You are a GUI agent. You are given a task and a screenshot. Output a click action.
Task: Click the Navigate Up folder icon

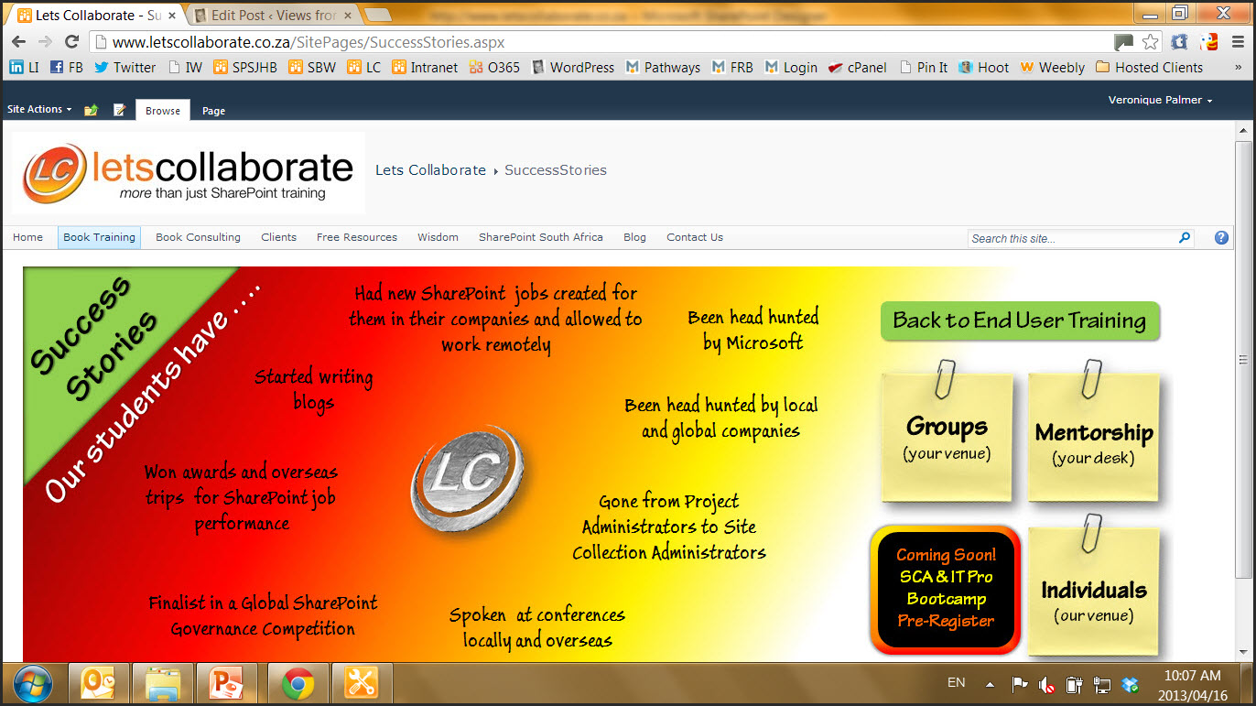coord(91,110)
